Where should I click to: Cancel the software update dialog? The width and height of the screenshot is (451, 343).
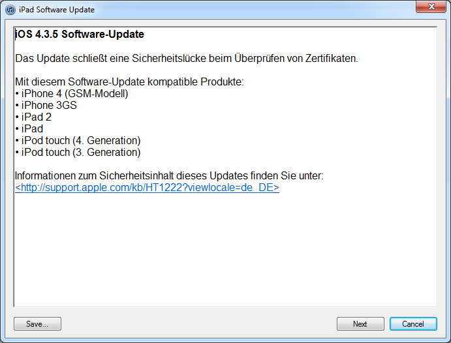click(x=413, y=323)
